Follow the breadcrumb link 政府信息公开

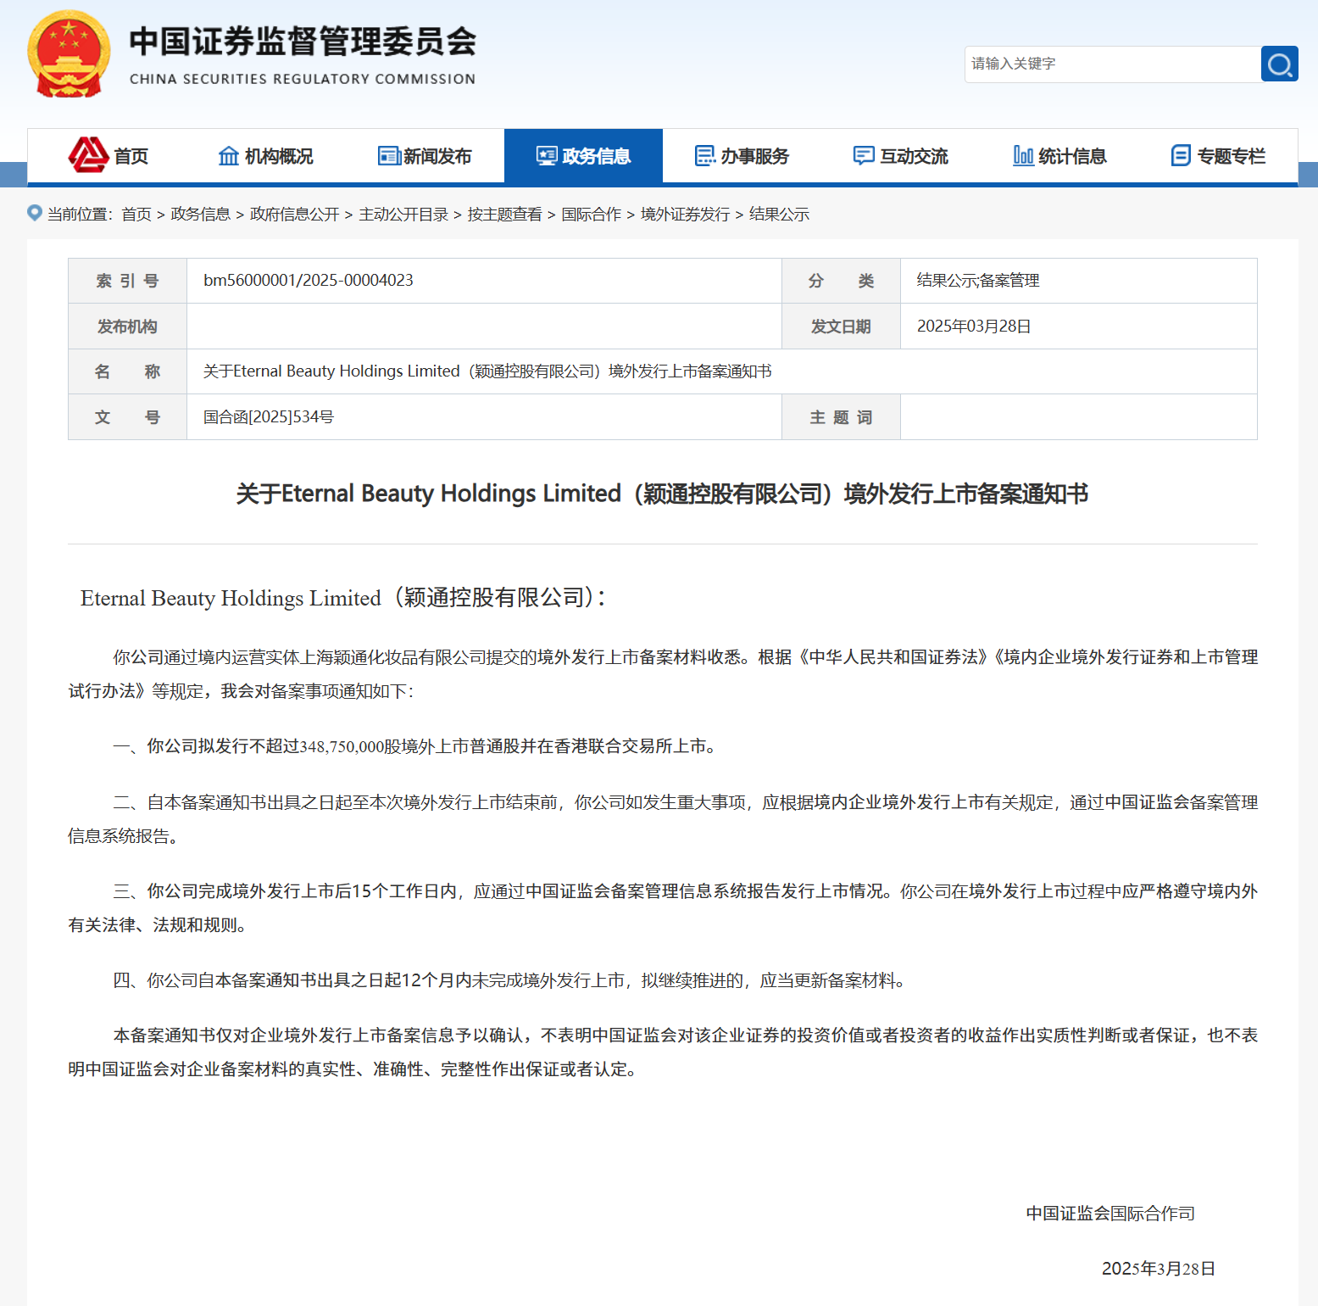tap(295, 215)
